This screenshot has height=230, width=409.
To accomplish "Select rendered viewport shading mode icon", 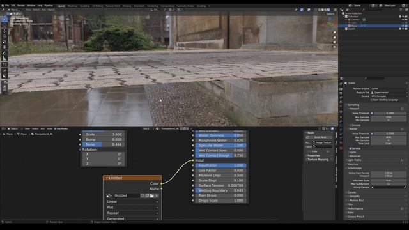I will [x=328, y=10].
